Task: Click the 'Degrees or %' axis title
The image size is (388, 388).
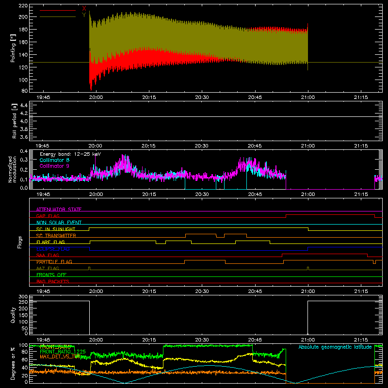Action: pos(13,363)
